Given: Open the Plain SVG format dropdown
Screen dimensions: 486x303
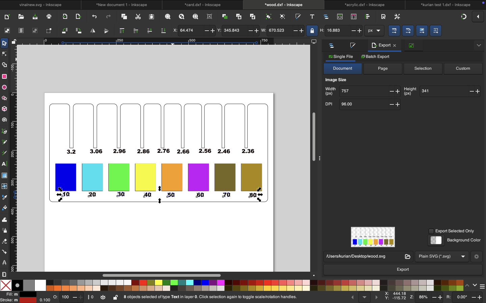Looking at the screenshot, I should pos(441,256).
